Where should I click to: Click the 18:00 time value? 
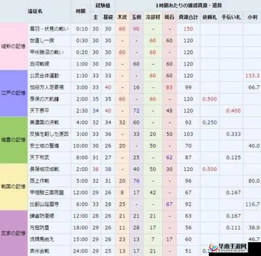tap(81, 228)
